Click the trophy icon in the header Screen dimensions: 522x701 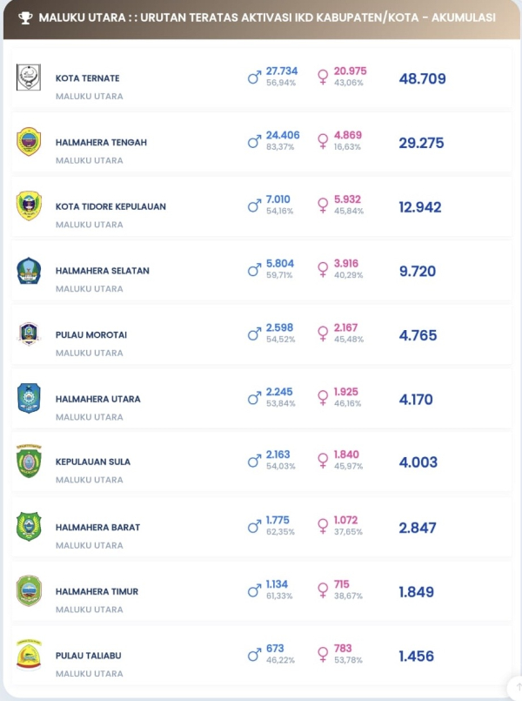[x=25, y=18]
